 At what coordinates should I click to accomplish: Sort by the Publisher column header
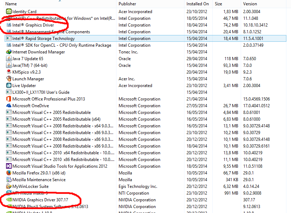[x=127, y=4]
